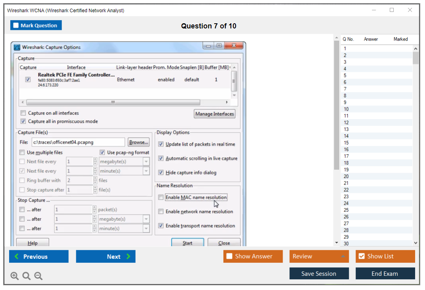Enable MAC name resolution checkbox

[x=161, y=197]
